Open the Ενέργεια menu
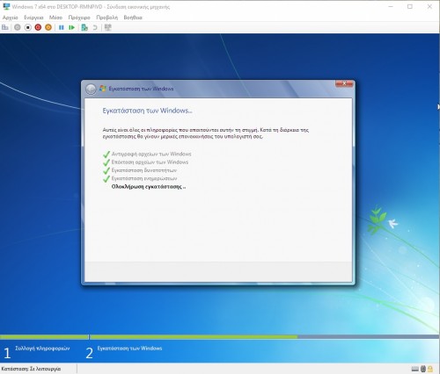Screen dimensions: 440x374 click(x=33, y=18)
